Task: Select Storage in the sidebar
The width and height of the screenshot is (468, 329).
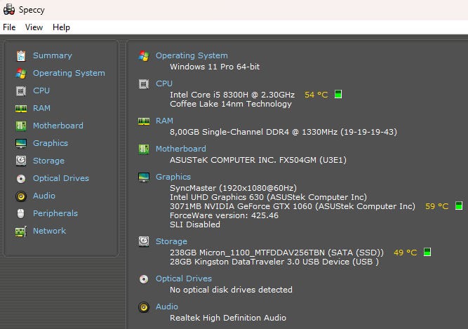Action: click(48, 161)
